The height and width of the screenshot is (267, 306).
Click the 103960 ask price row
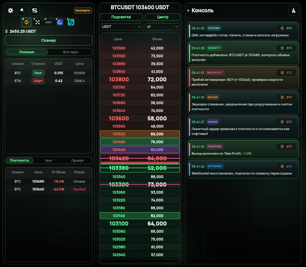coord(140,48)
